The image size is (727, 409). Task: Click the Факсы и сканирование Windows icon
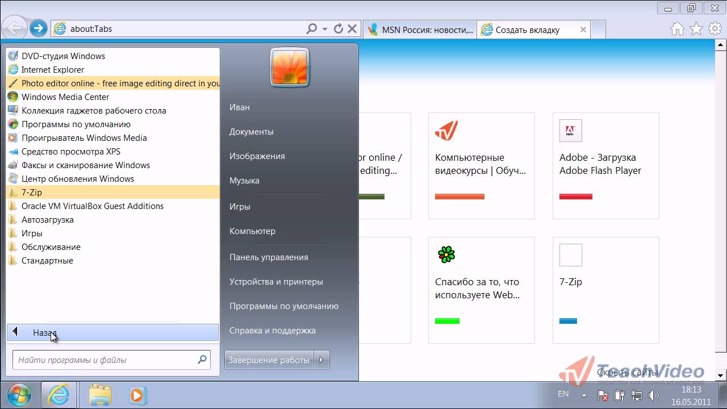point(13,165)
